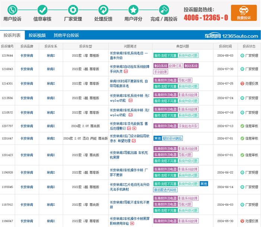Click complaint number 1219644
The image size is (261, 227).
[7, 56]
